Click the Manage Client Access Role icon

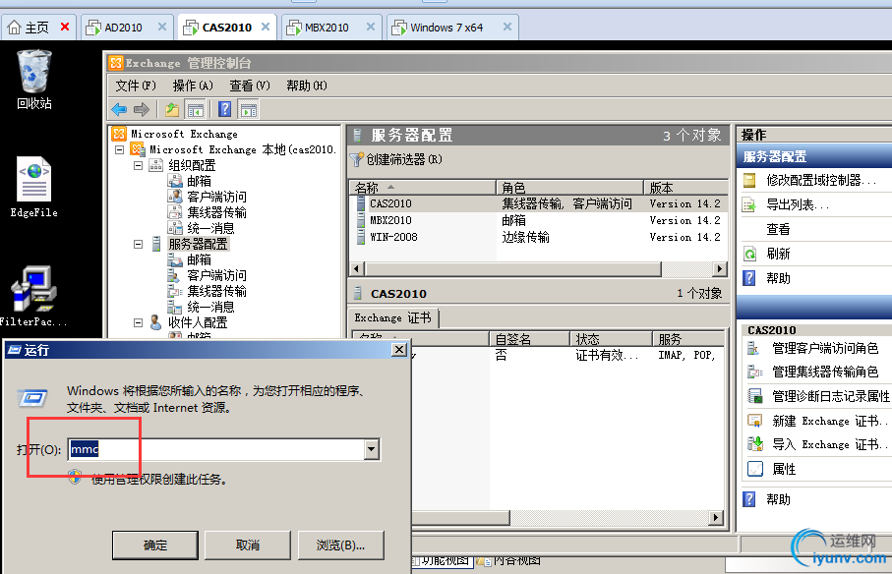coord(754,348)
